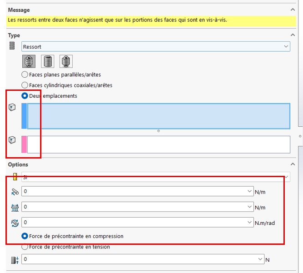The width and height of the screenshot is (303, 273).
Task: Select the third spring type icon (extension only)
Action: [x=66, y=61]
